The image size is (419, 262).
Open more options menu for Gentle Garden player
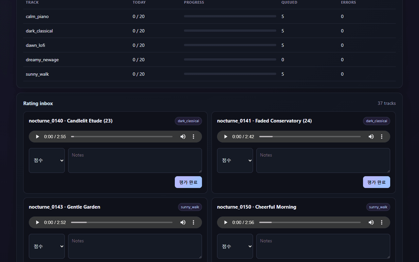click(193, 222)
